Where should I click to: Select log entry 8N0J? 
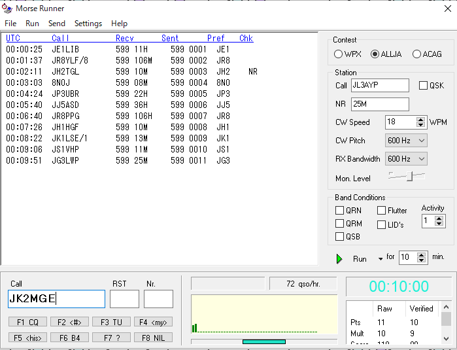(61, 82)
